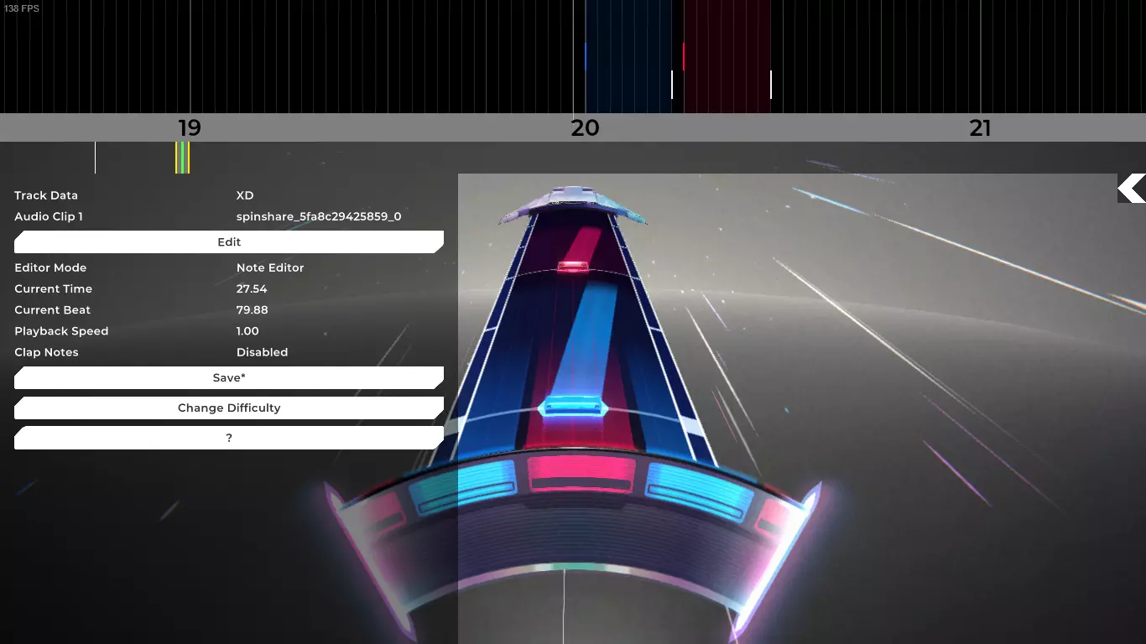Click the Playback Speed label

[x=61, y=331]
